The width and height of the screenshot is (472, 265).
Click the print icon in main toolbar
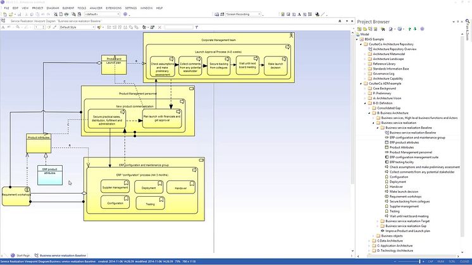(x=66, y=14)
